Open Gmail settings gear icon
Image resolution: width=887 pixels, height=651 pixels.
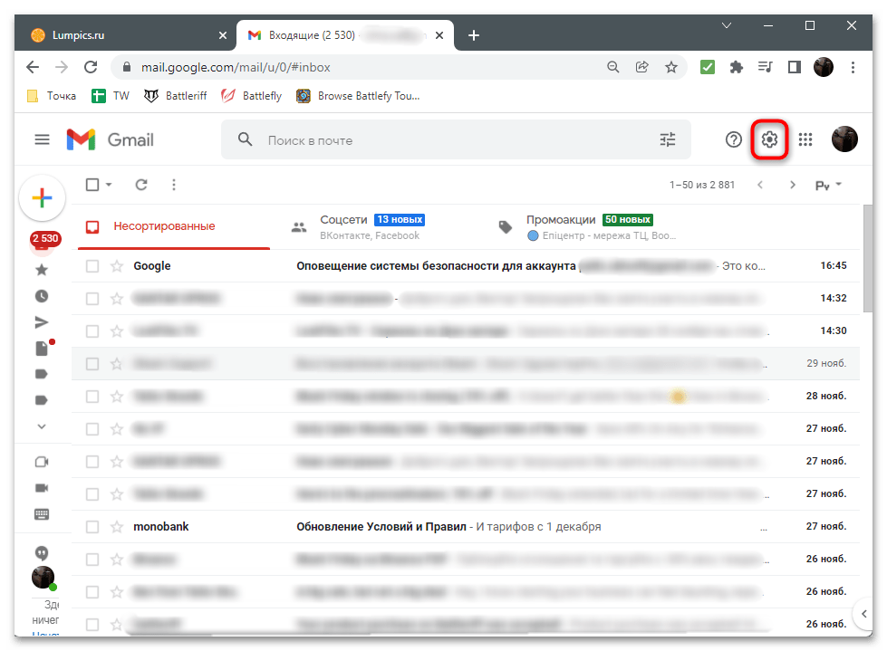pos(769,139)
